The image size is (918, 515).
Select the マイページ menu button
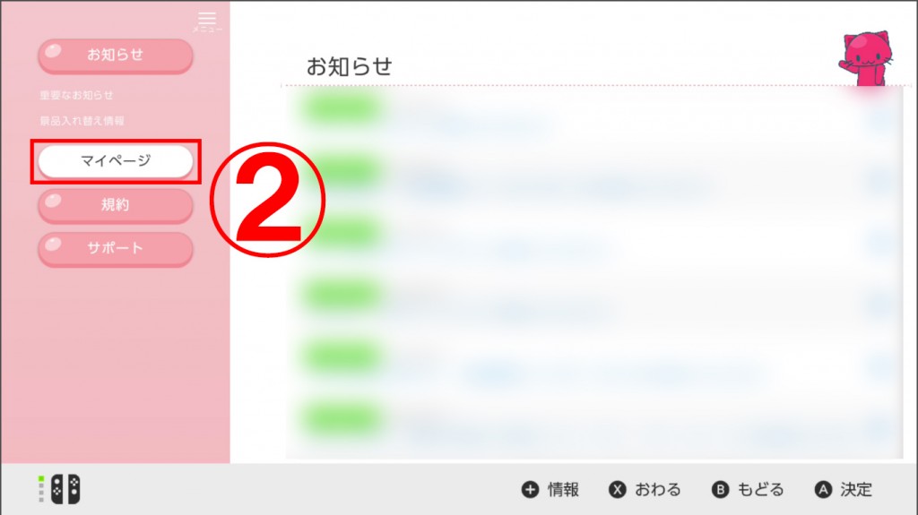[x=116, y=161]
